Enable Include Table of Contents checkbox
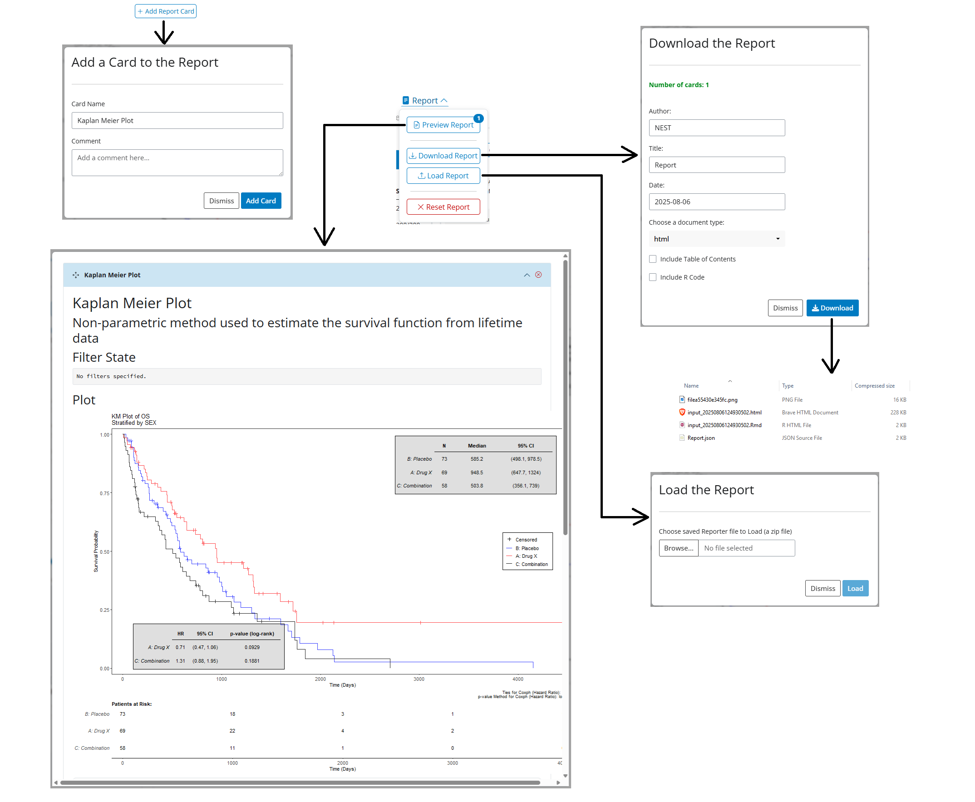Image resolution: width=975 pixels, height=802 pixels. click(652, 259)
